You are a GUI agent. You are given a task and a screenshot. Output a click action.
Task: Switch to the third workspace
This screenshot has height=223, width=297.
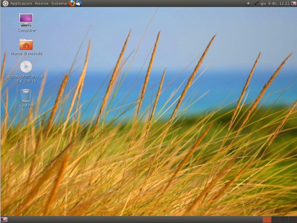tap(284, 220)
